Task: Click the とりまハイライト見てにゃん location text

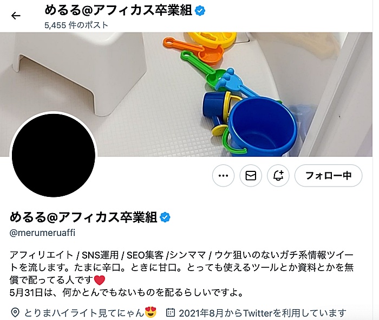Action: (x=84, y=313)
